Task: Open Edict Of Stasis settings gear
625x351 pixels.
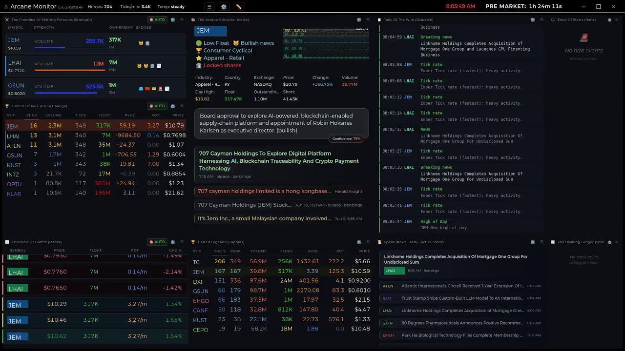Action: (609, 19)
